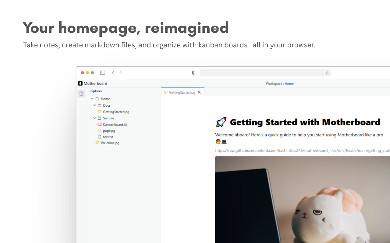Click the browser address bar field

tap(265, 73)
